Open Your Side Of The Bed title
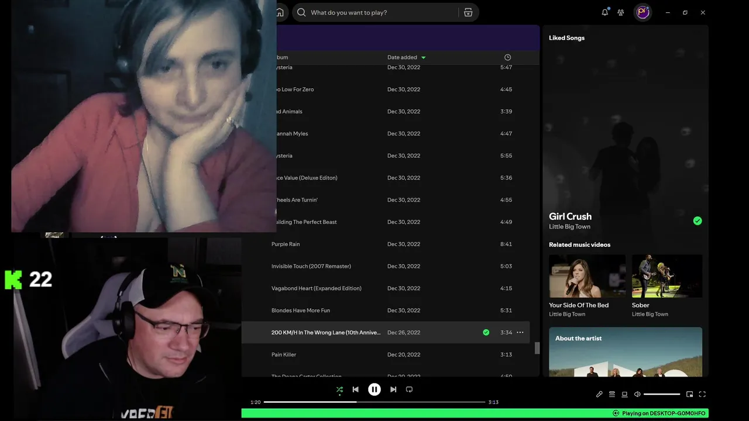Image resolution: width=749 pixels, height=421 pixels. coord(579,305)
